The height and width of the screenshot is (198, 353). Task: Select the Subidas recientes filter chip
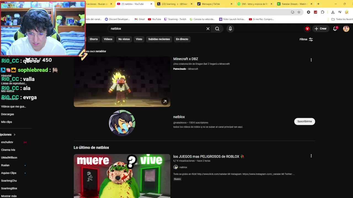(x=159, y=39)
